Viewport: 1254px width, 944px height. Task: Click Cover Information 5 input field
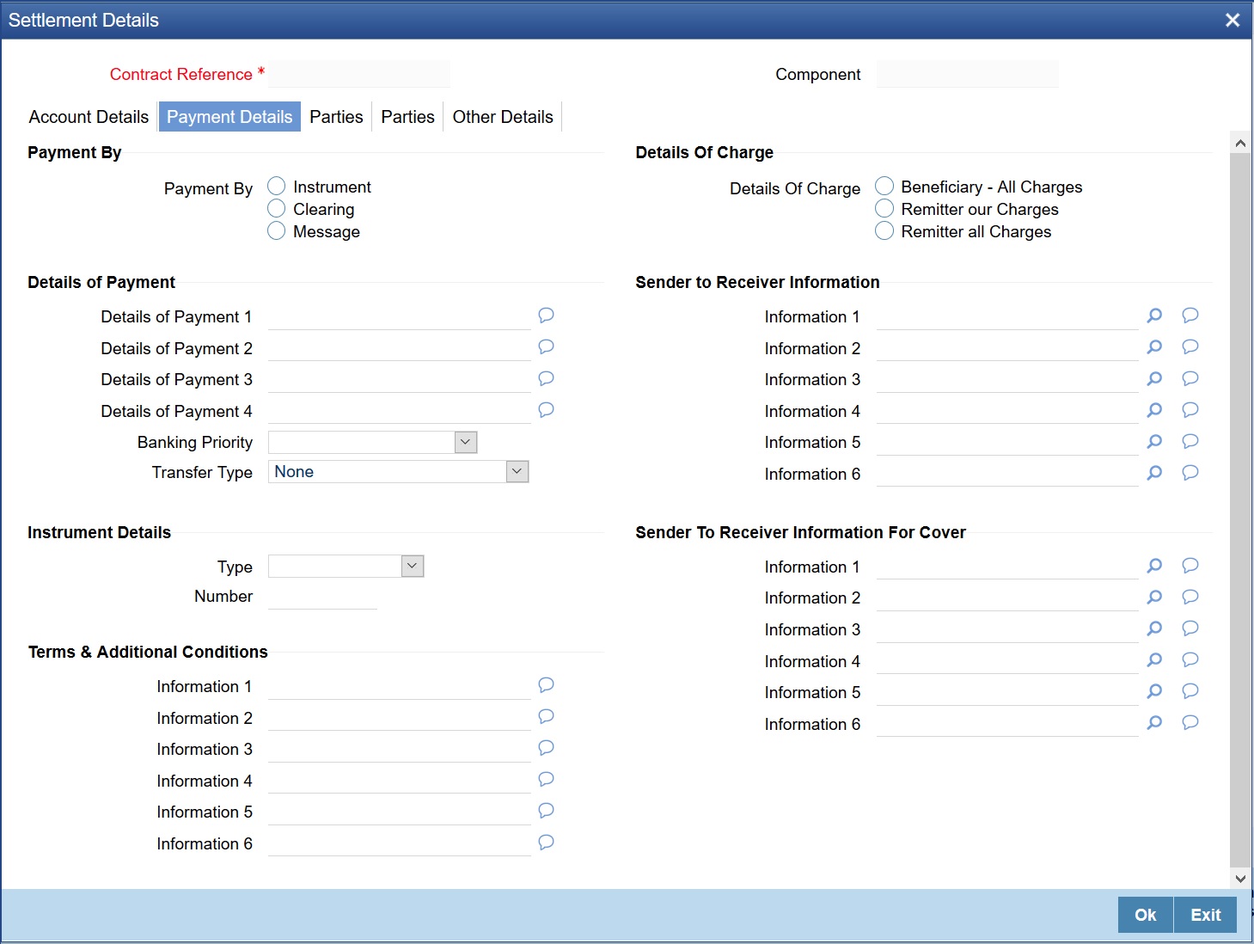pos(1007,692)
